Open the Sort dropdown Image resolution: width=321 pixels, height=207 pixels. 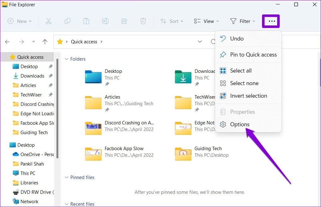tap(171, 21)
